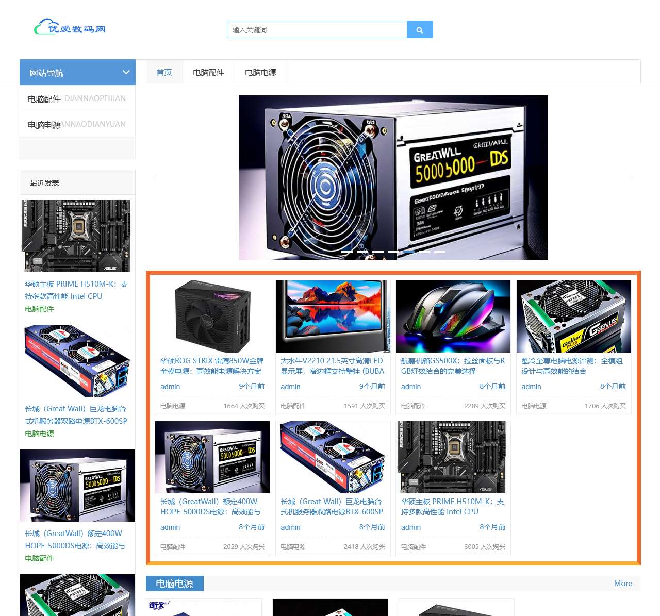Open the 航嘉机箱GS500X article title
The image size is (660, 616).
click(x=453, y=366)
